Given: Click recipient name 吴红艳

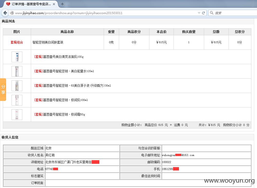Looking at the screenshot, I should point(50,155).
